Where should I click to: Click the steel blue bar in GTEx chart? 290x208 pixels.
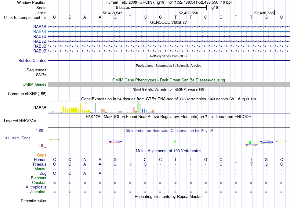pos(96,108)
